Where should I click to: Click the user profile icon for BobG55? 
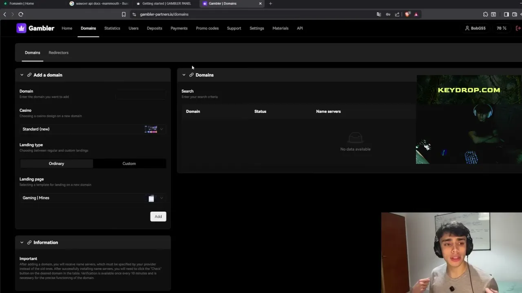[x=467, y=28]
